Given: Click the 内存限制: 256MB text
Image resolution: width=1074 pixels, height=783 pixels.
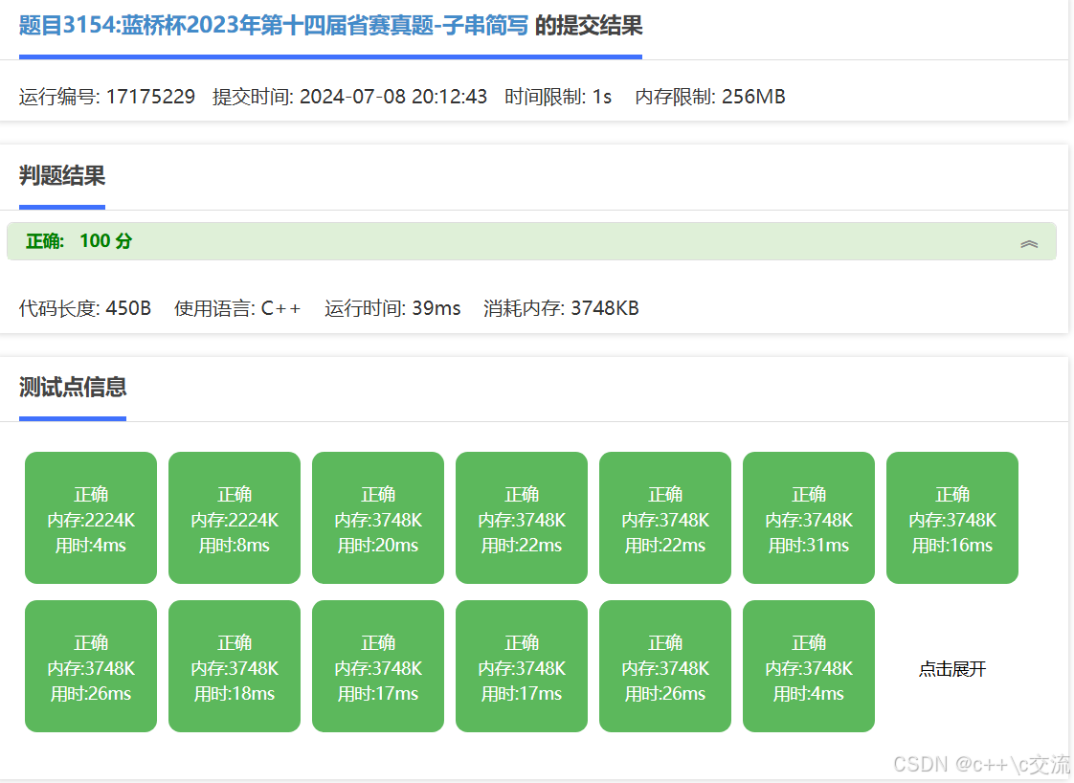Looking at the screenshot, I should tap(710, 97).
